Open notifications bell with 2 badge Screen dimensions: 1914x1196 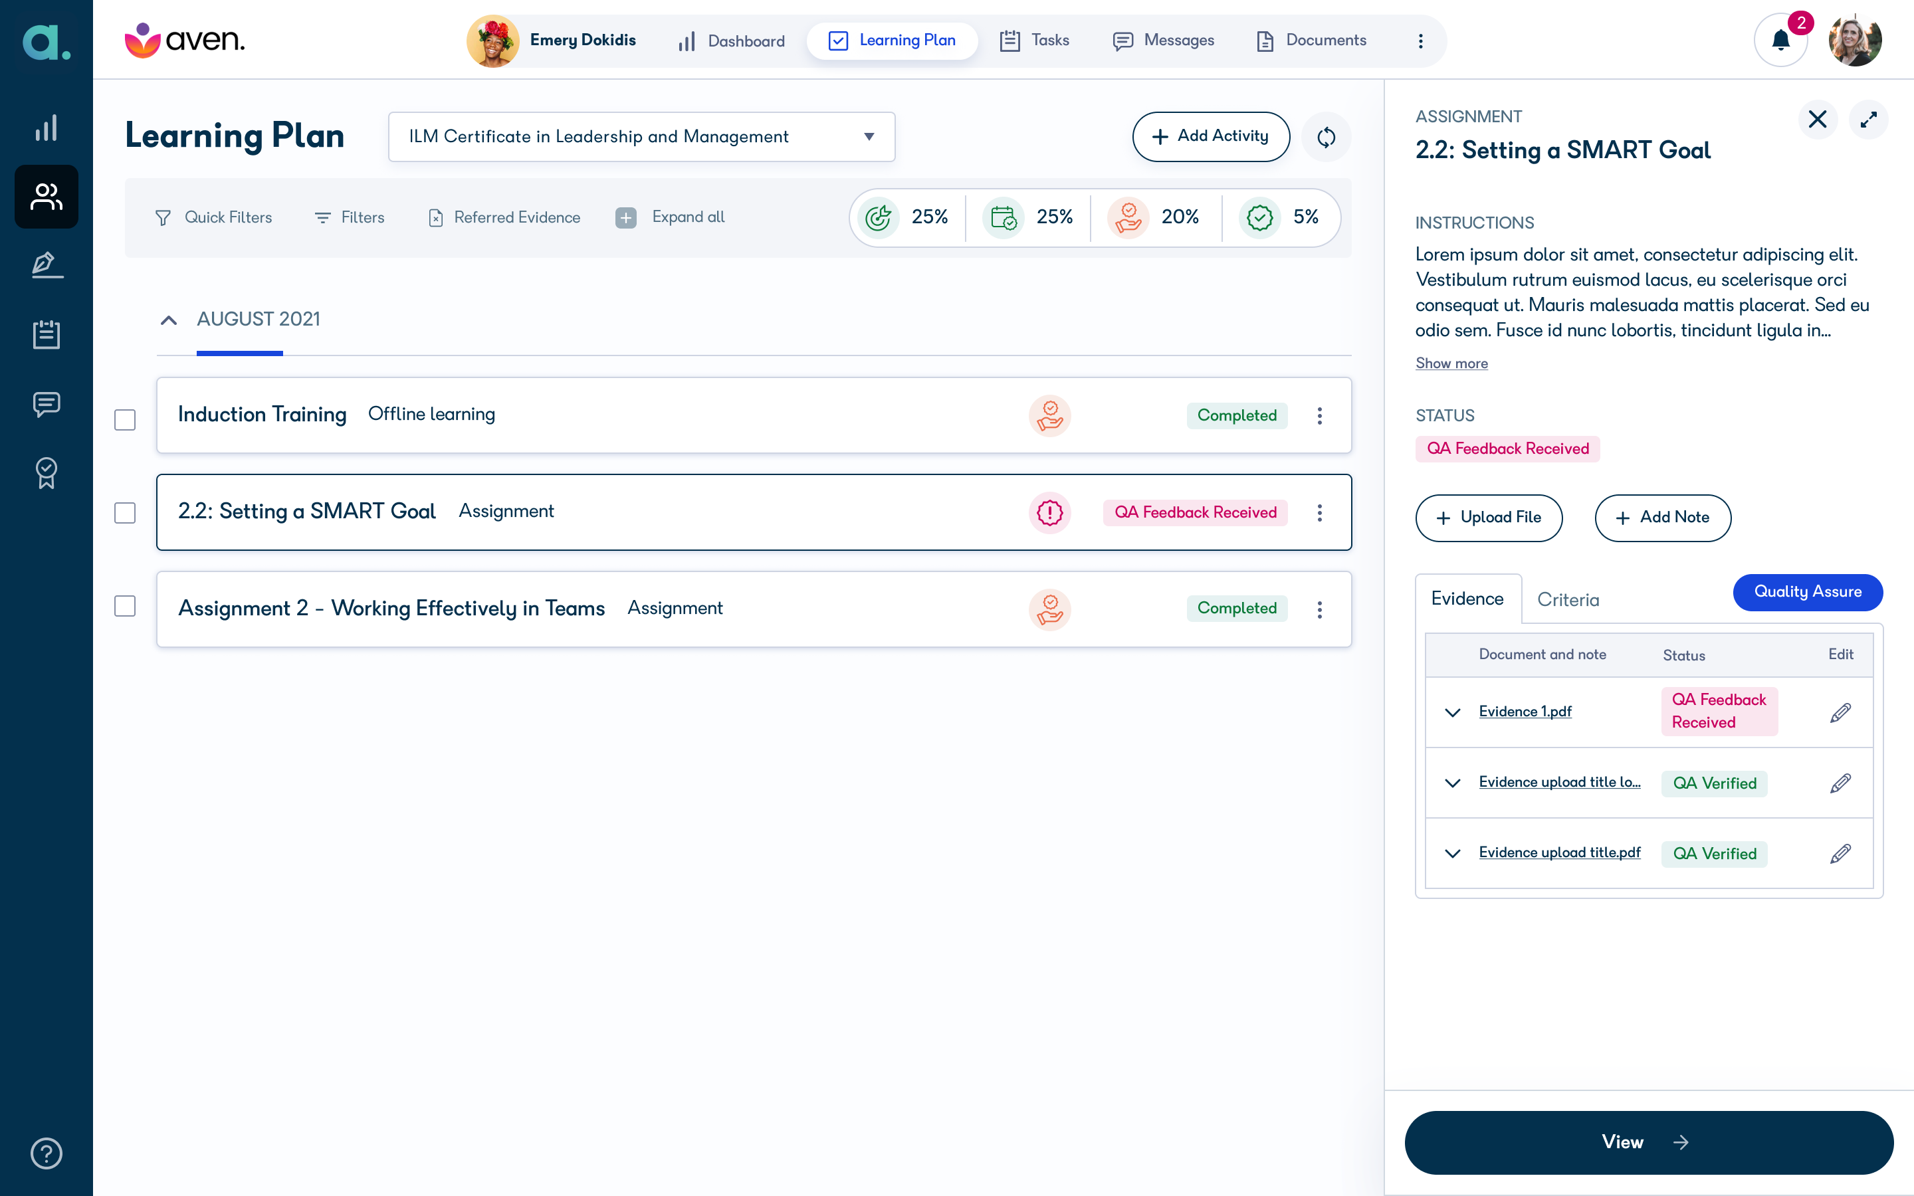[x=1781, y=40]
